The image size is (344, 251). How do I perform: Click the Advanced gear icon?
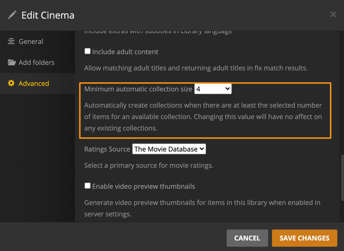coord(11,84)
